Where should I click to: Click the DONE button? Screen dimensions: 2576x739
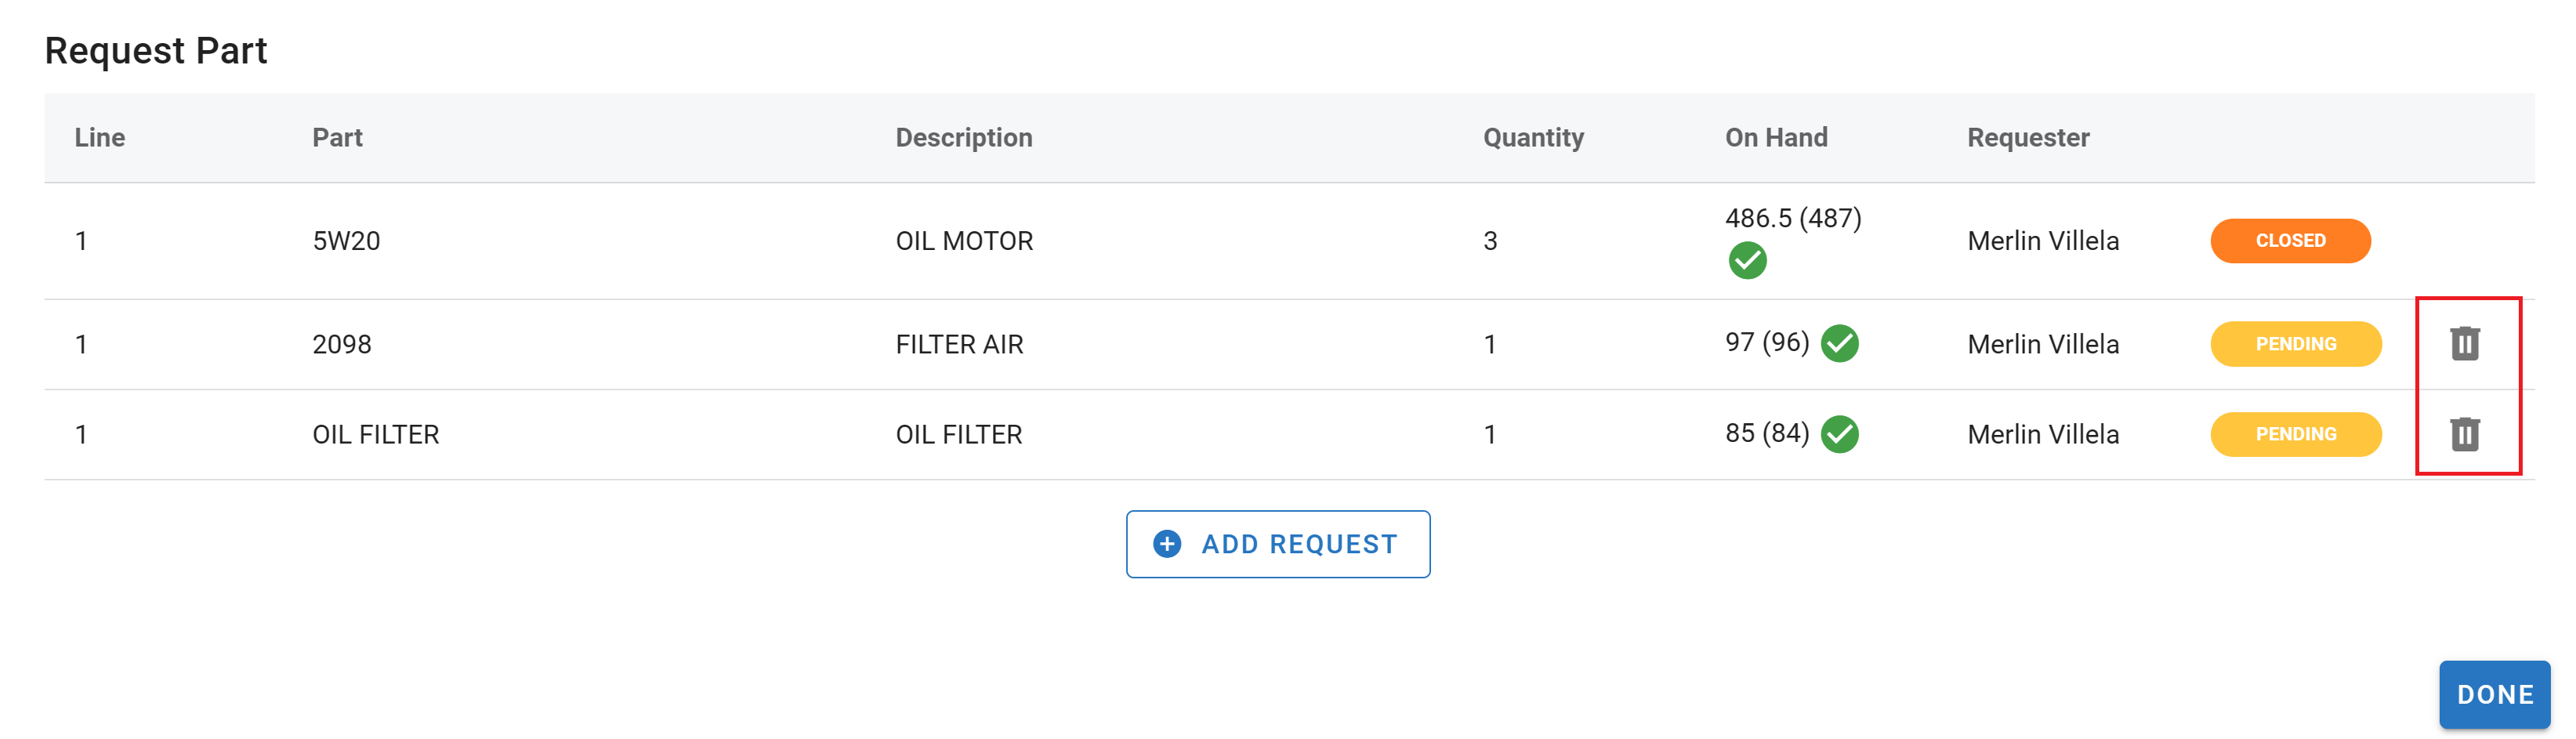click(2494, 694)
